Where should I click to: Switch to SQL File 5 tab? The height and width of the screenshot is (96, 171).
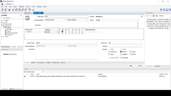point(28,13)
